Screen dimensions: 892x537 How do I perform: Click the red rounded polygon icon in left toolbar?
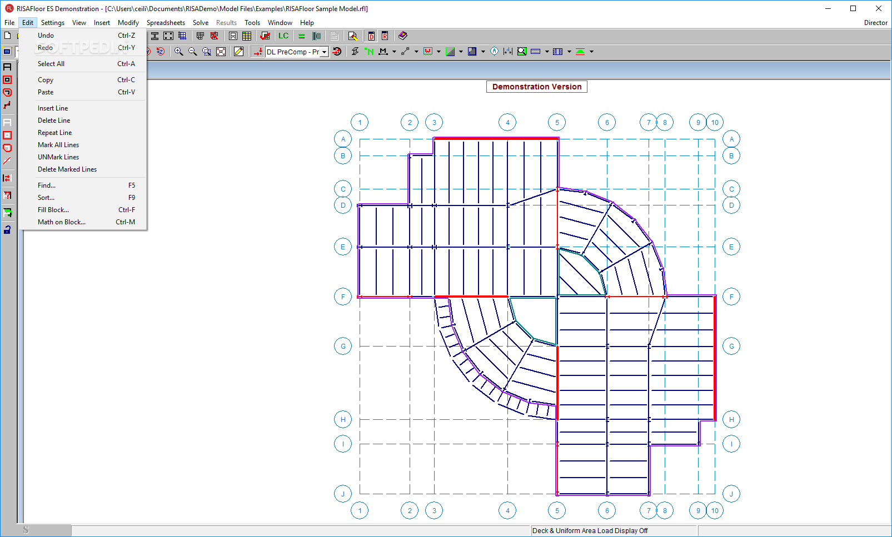coord(7,93)
